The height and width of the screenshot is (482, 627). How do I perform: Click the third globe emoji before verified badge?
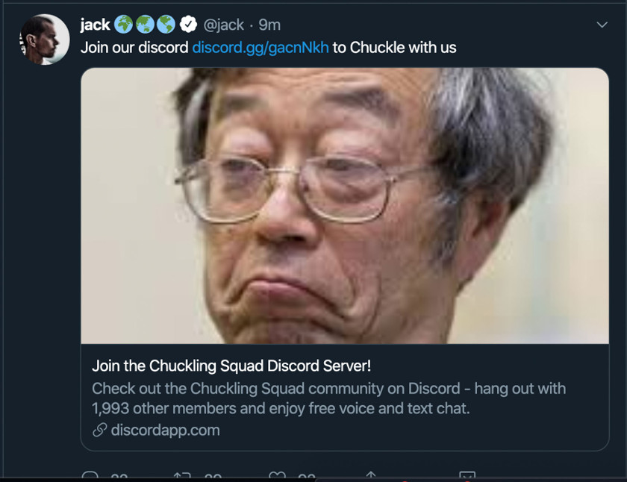coord(166,25)
